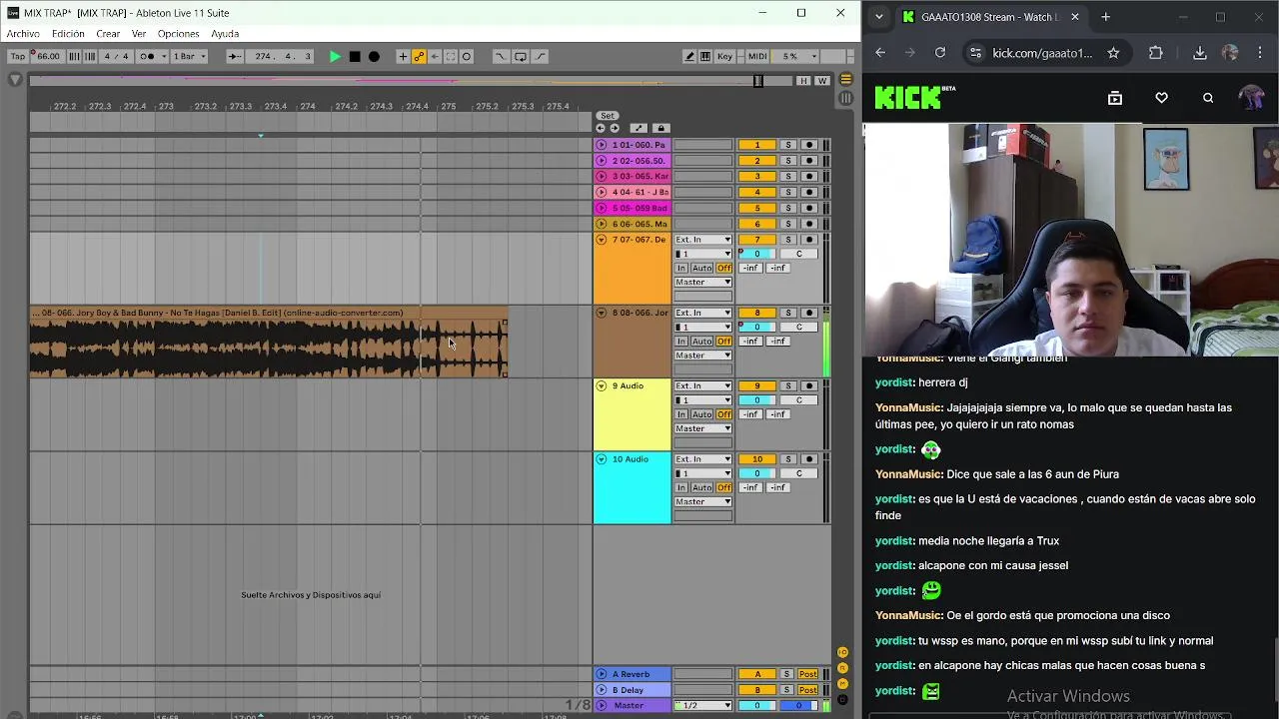Image resolution: width=1279 pixels, height=719 pixels.
Task: Toggle Punch-In switch
Action: click(500, 56)
